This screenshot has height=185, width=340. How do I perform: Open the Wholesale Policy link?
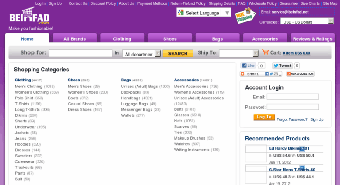click(x=263, y=3)
